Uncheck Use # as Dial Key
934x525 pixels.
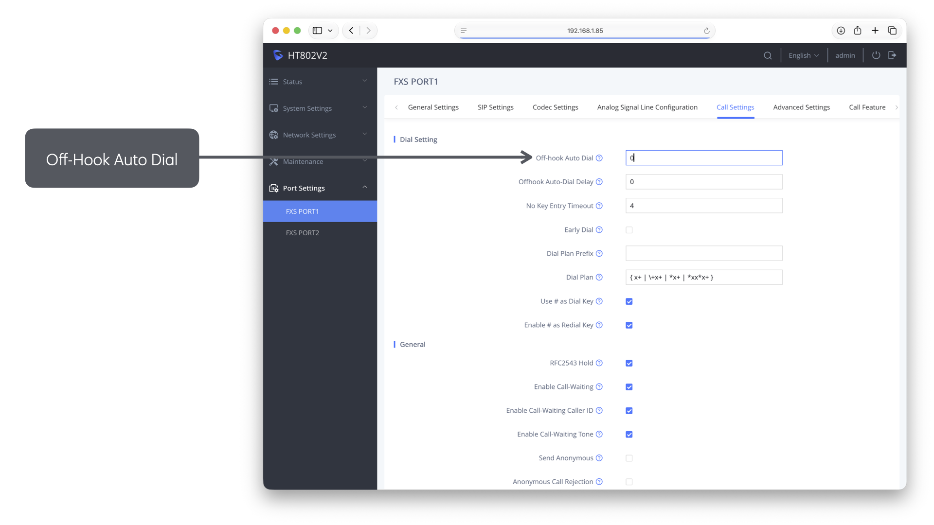pyautogui.click(x=629, y=301)
